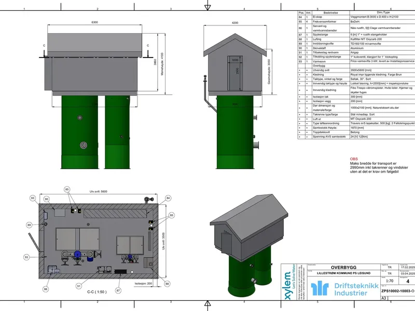
Task: Click the 03.04.2025 date in title block
Action: 408,274
